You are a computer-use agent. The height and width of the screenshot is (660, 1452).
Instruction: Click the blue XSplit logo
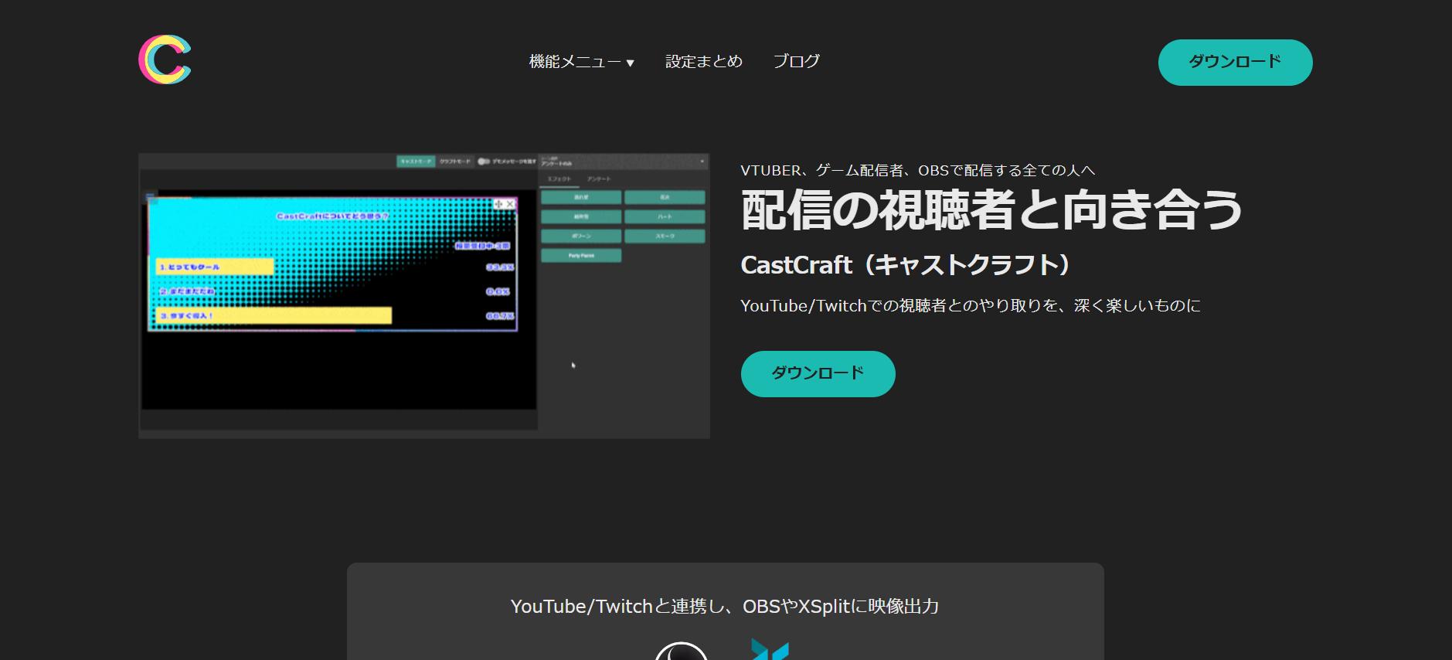point(770,649)
